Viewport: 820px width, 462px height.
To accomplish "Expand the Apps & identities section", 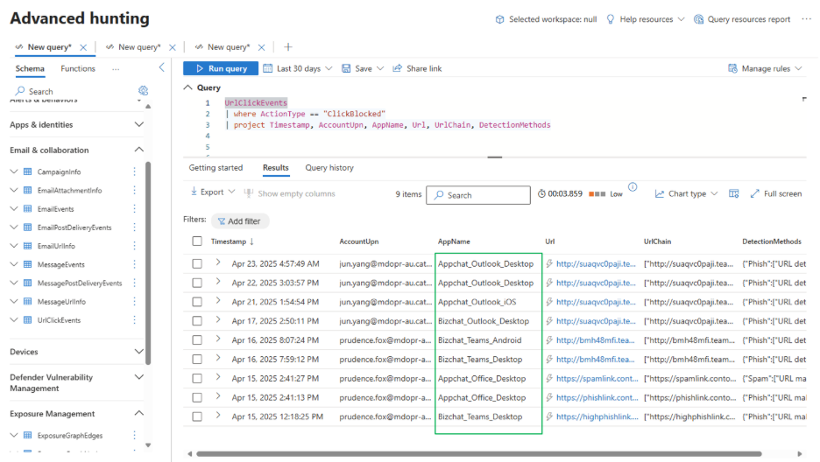I will [138, 124].
